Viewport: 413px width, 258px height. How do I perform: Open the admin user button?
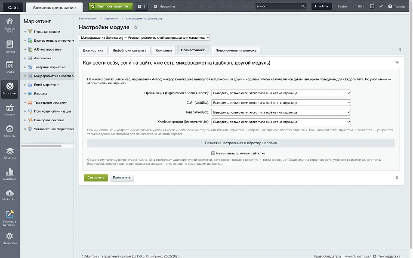pos(322,6)
